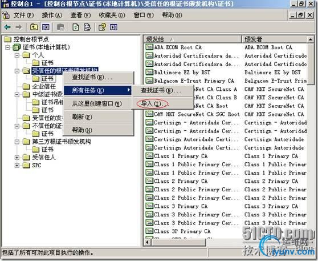Sort by the 颁发给 column header
This screenshot has width=318, height=261.
[x=193, y=39]
